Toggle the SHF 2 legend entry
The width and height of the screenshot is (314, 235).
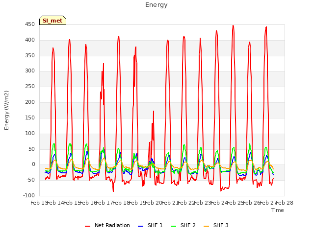[183, 225]
